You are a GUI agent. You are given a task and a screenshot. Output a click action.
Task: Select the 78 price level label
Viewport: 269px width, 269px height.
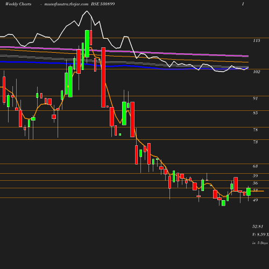tap(256, 130)
